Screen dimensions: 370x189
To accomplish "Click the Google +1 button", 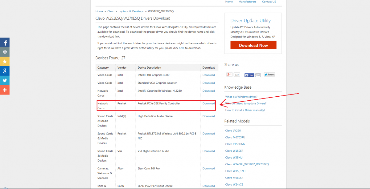I will click(x=229, y=74).
